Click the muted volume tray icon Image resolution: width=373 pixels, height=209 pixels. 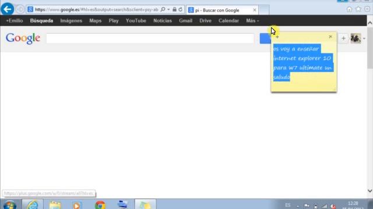coord(333,207)
